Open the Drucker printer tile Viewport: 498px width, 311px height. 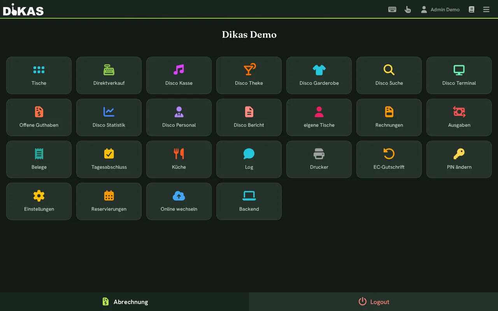319,159
